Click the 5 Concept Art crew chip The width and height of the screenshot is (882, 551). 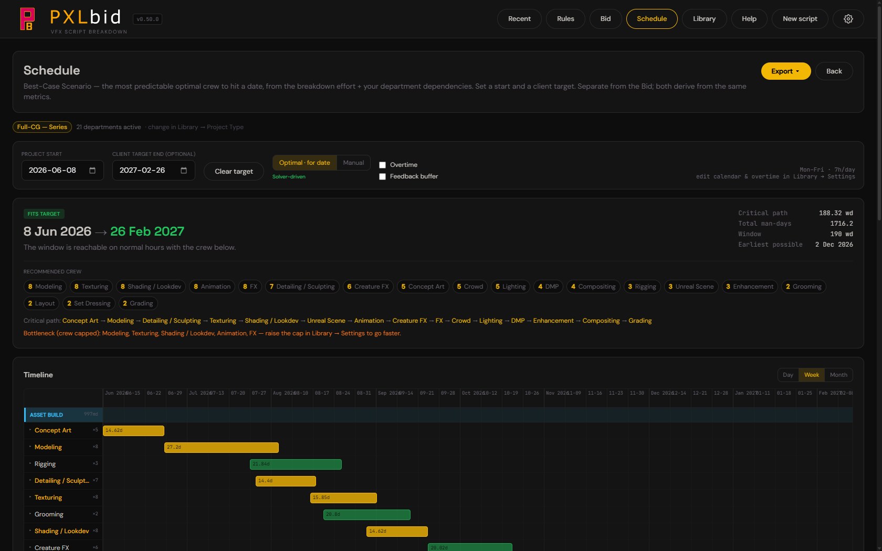[423, 287]
